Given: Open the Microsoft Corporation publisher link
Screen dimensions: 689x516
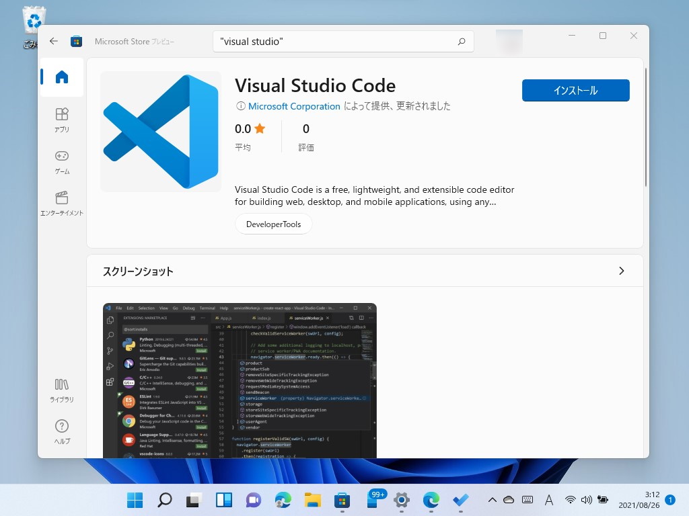Looking at the screenshot, I should tap(294, 106).
